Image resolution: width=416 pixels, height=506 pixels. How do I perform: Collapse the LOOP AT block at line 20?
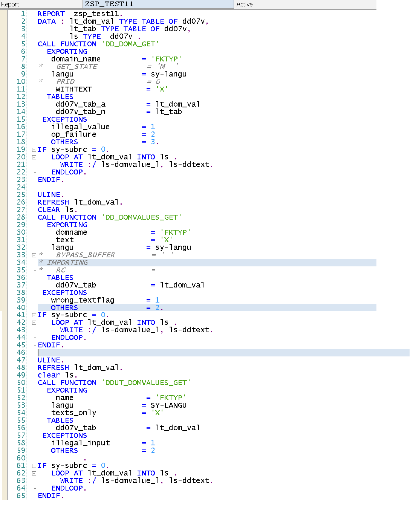point(35,157)
